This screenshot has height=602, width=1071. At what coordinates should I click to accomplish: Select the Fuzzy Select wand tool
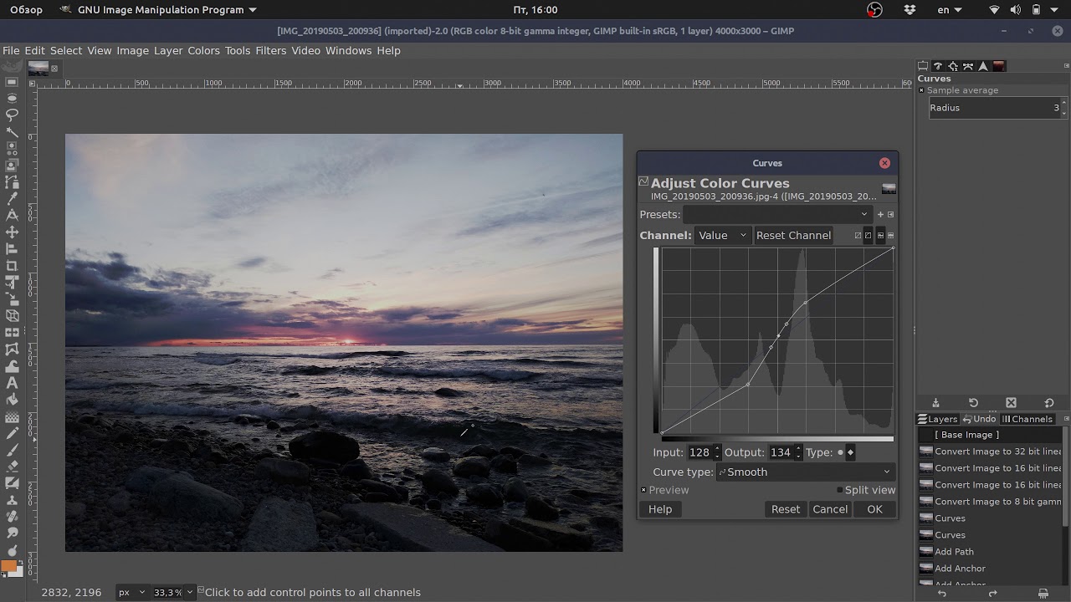pyautogui.click(x=12, y=131)
